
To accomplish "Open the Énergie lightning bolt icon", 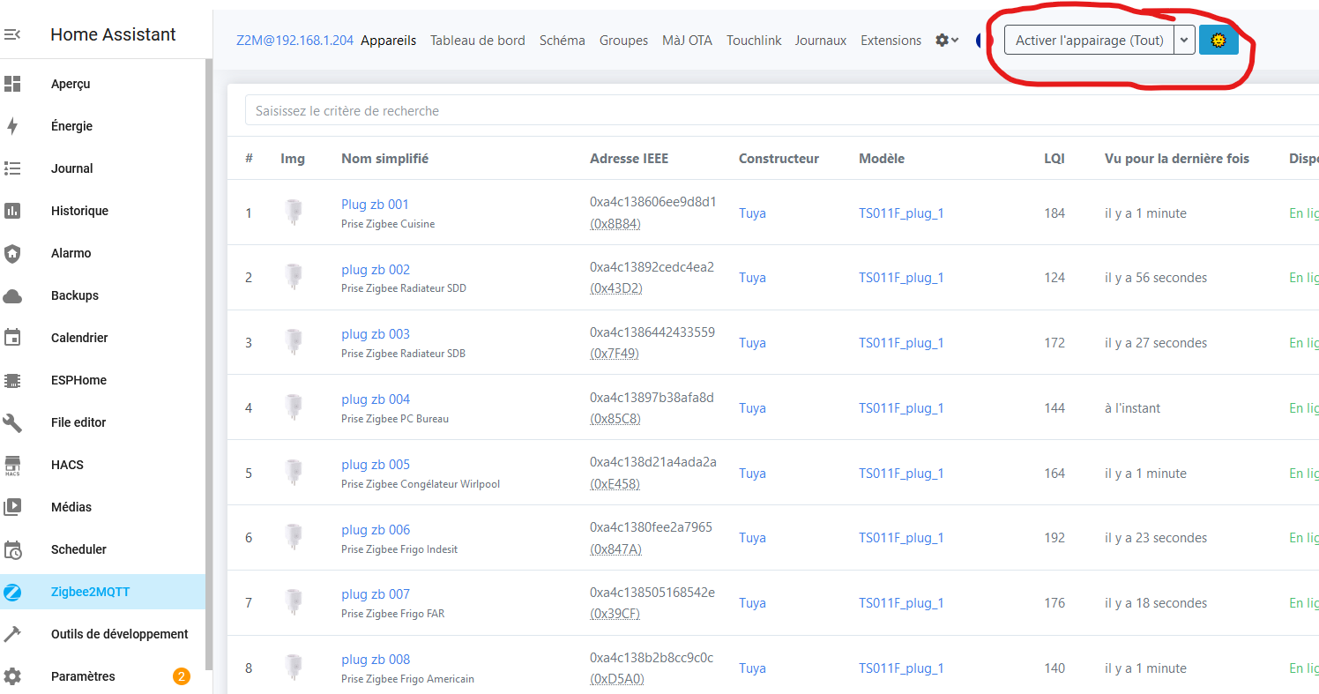I will (12, 126).
